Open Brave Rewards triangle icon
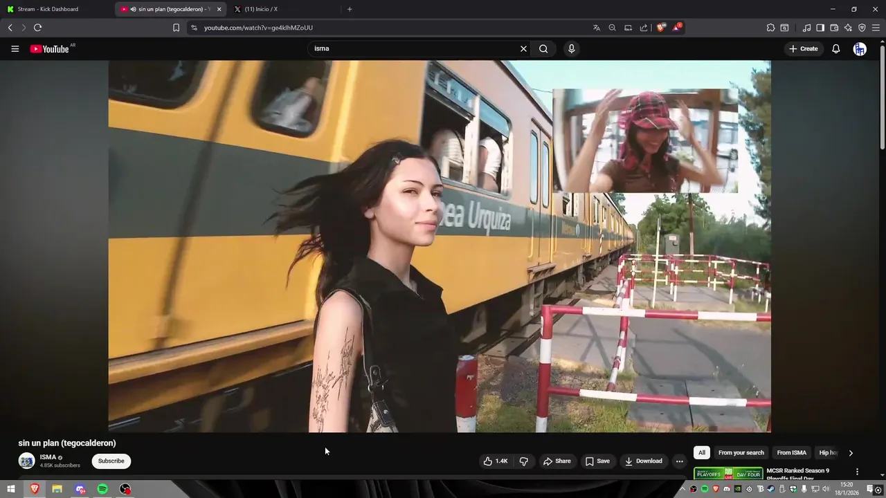This screenshot has height=498, width=886. click(677, 28)
